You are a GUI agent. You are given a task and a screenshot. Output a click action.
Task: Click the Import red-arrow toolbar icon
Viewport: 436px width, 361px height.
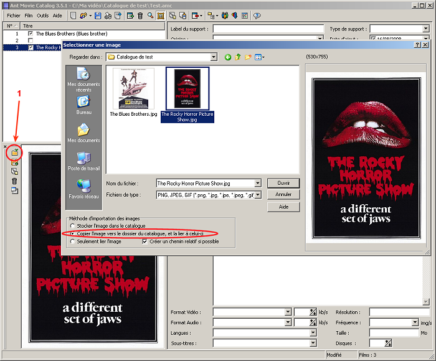pyautogui.click(x=195, y=16)
